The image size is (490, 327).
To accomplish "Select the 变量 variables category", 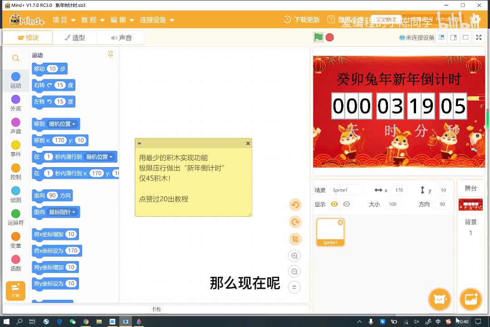I will (x=15, y=240).
